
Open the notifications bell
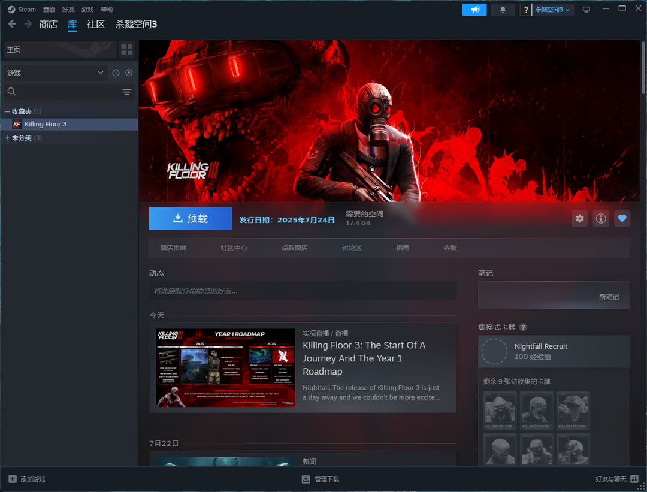[503, 10]
